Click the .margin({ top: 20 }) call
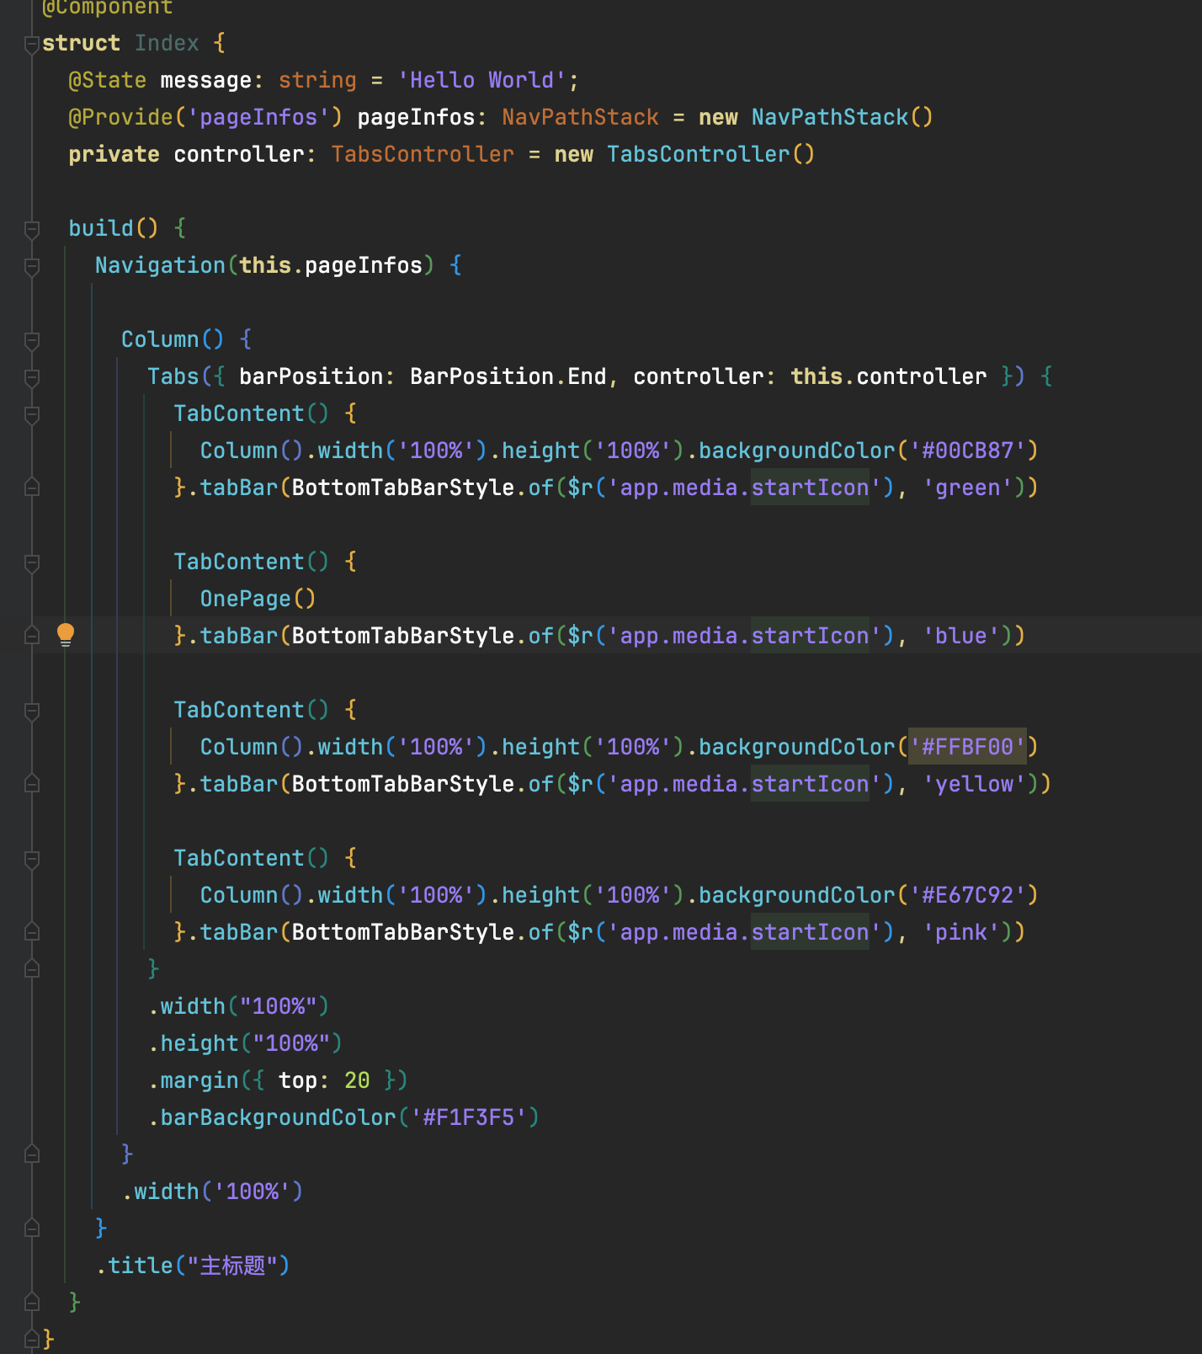The width and height of the screenshot is (1202, 1354). pyautogui.click(x=278, y=1080)
